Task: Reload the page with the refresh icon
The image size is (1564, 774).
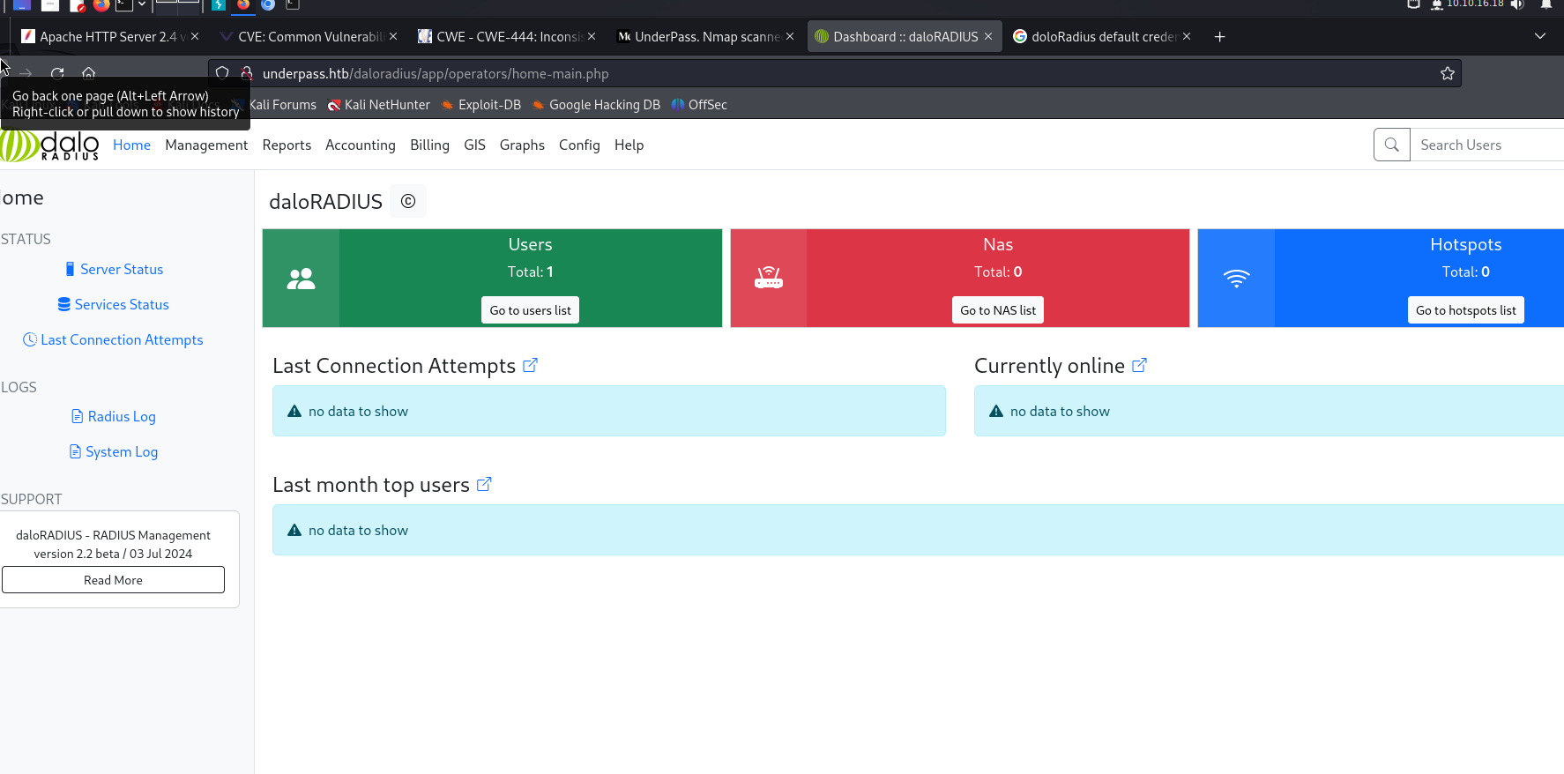Action: coord(57,74)
